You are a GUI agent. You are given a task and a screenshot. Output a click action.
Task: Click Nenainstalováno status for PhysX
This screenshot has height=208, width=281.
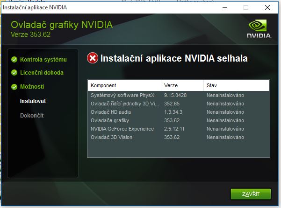(225, 95)
